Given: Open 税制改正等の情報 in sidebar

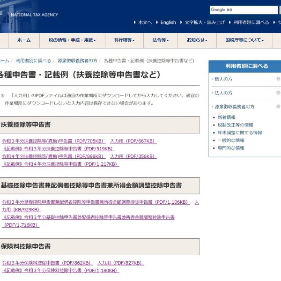Looking at the screenshot, I should pos(235,125).
